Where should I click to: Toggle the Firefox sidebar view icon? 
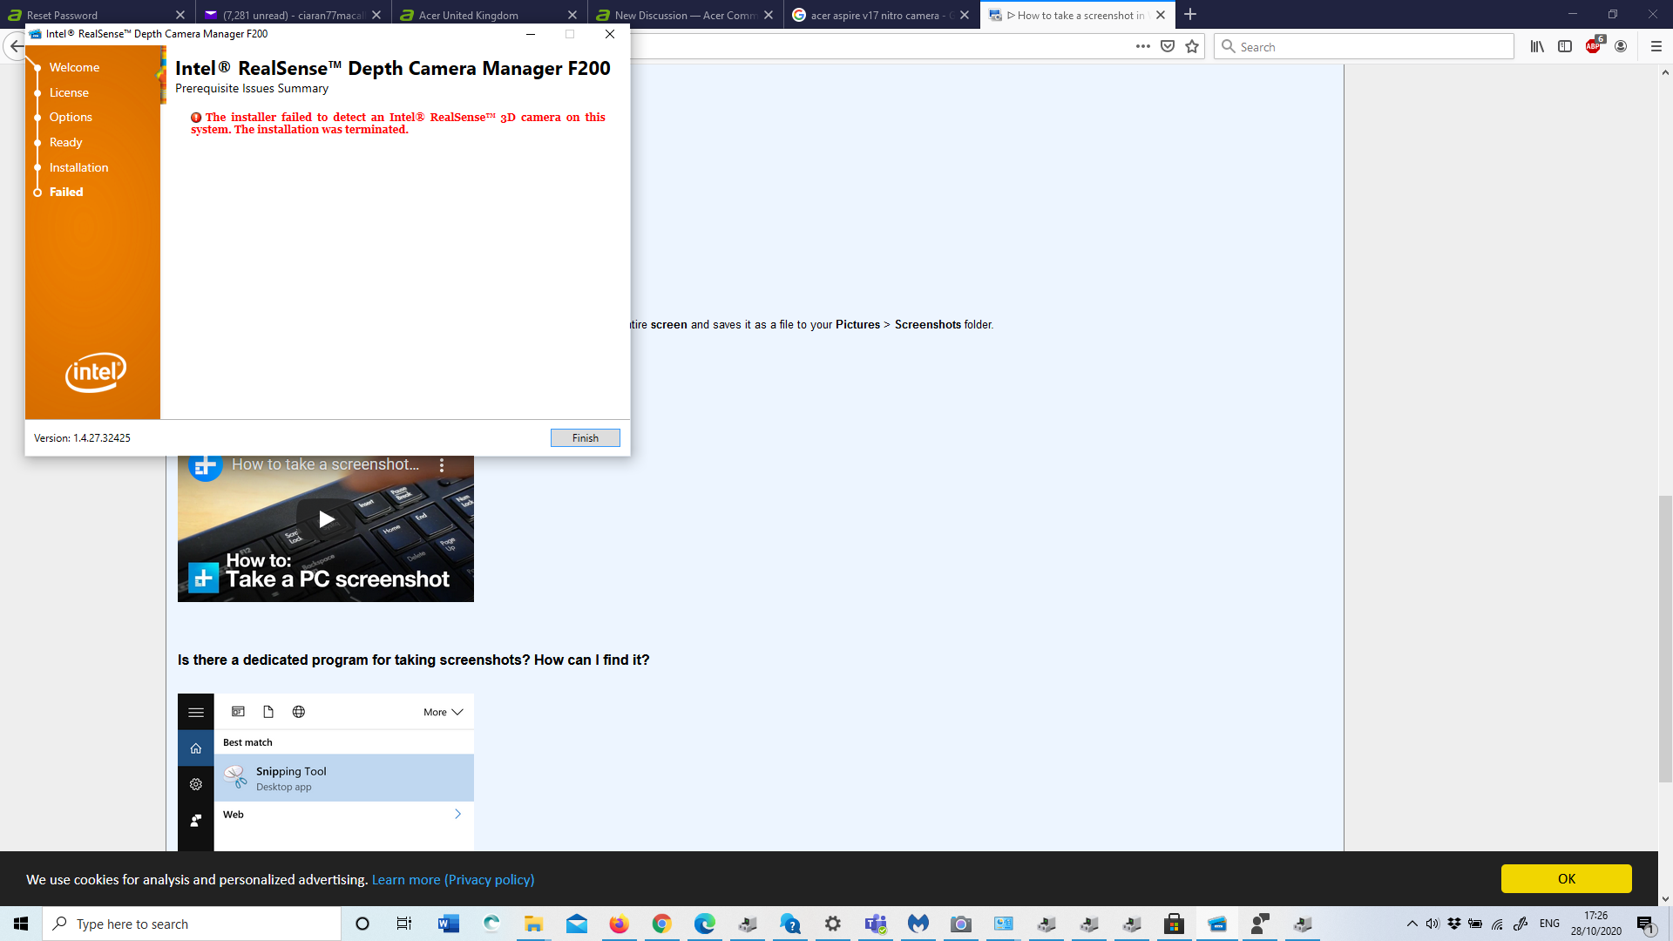[x=1565, y=46]
